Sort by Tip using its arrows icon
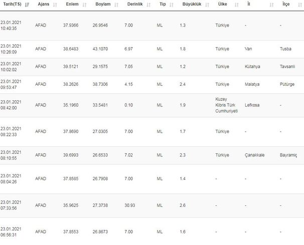The image size is (304, 245). (172, 5)
